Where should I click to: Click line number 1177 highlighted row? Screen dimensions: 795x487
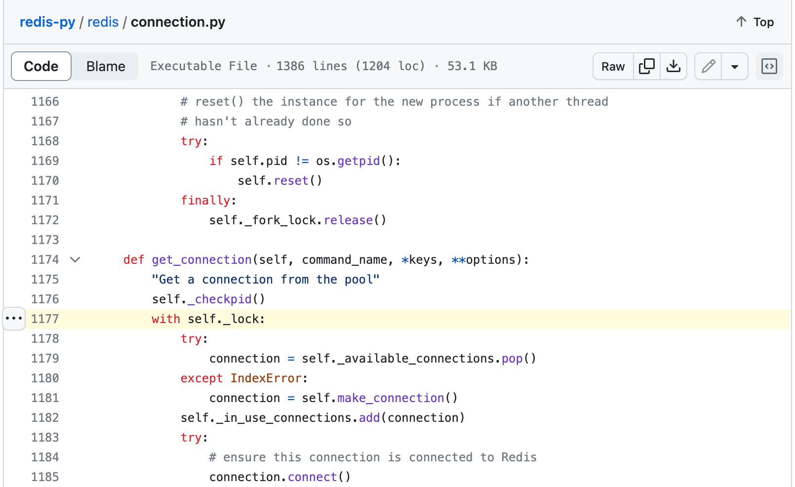click(45, 319)
